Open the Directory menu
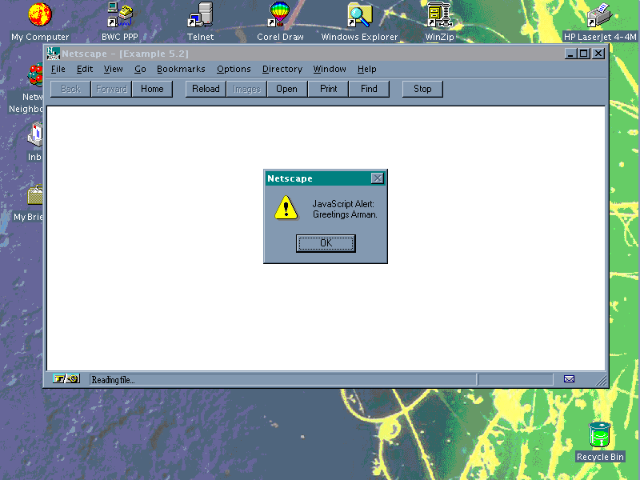Viewport: 640px width, 480px height. point(282,70)
